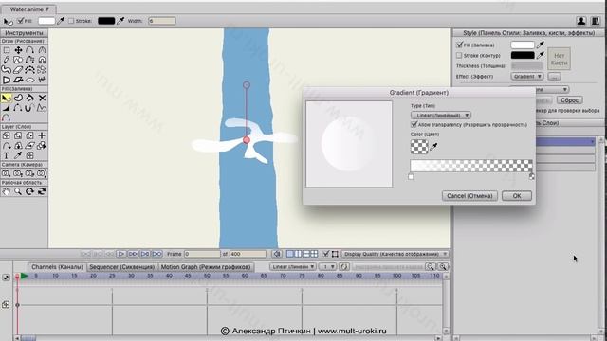
Task: Select the Pan workspace hand tool
Action: (7, 191)
